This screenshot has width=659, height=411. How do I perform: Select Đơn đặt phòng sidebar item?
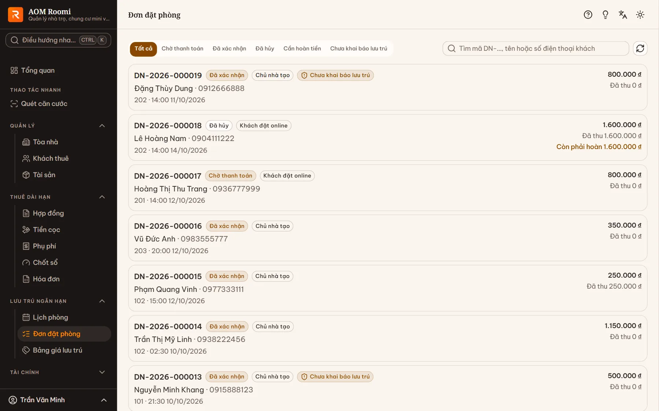[64, 334]
